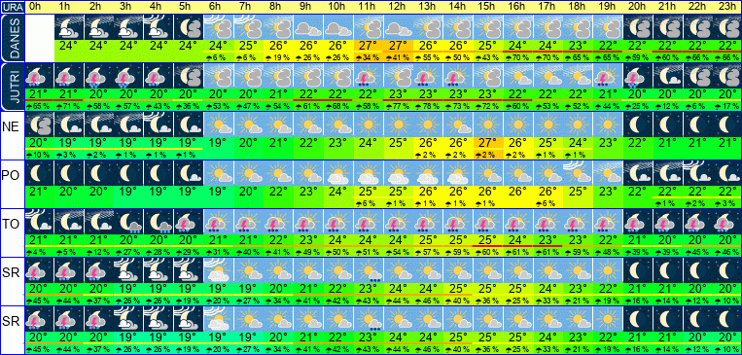Click NE row 12h sunny icon

tap(398, 124)
